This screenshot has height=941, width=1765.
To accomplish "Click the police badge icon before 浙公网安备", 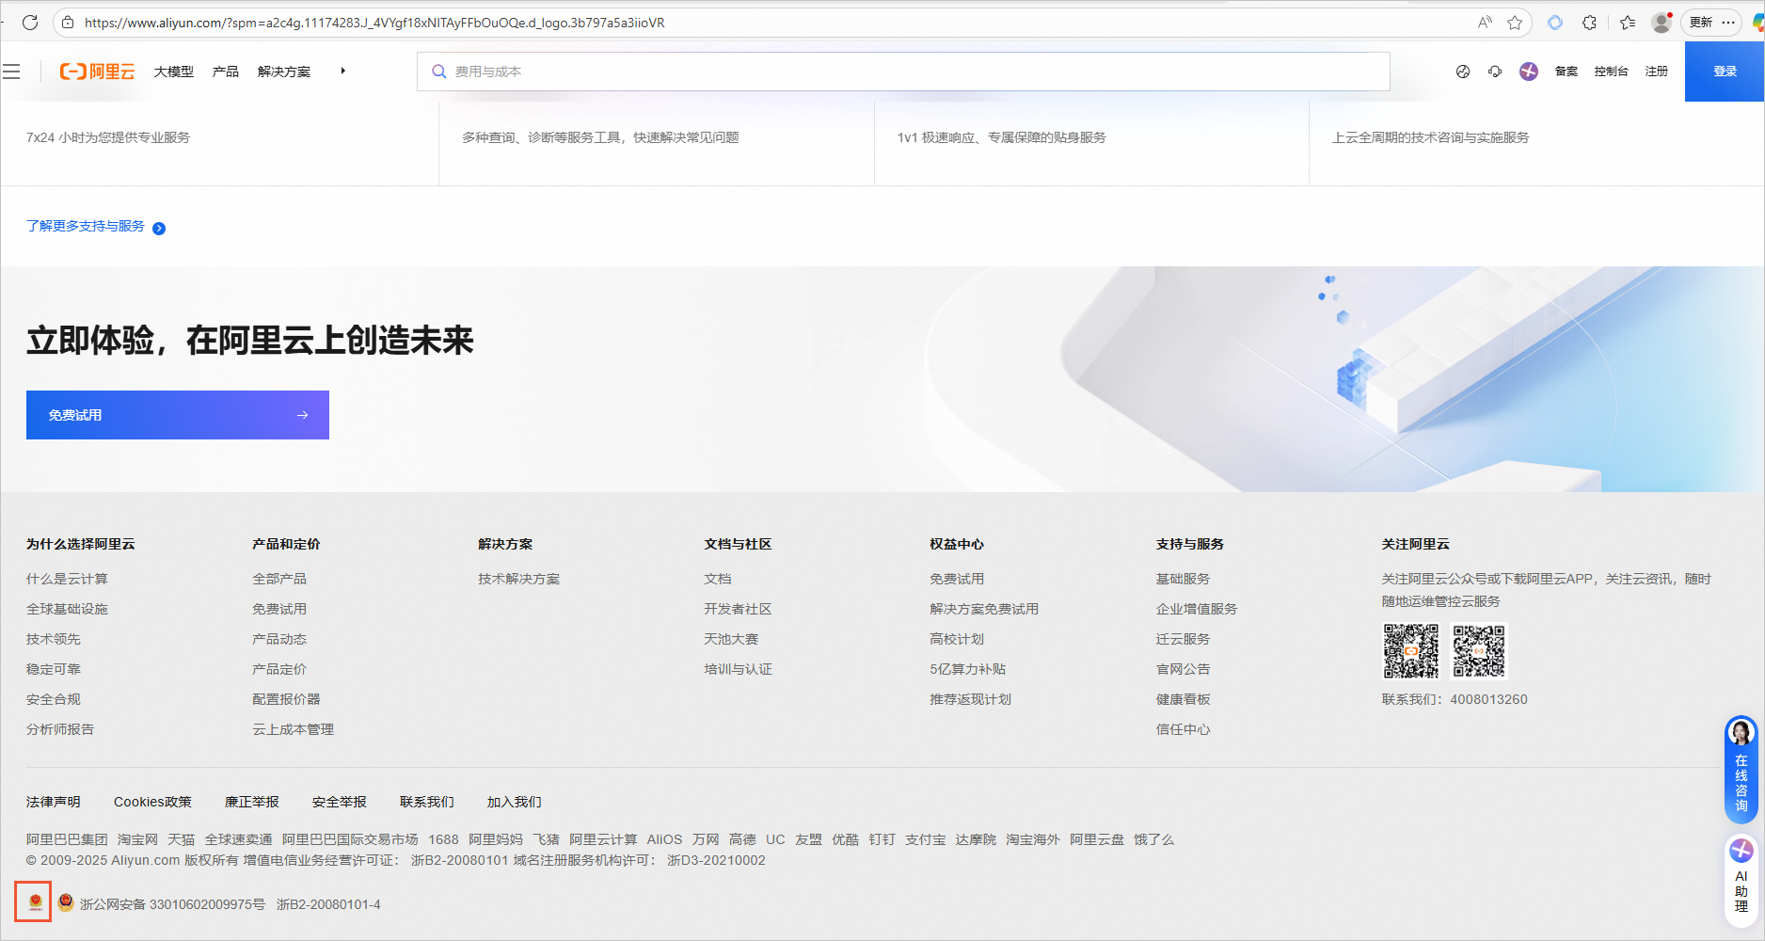I will pyautogui.click(x=66, y=902).
